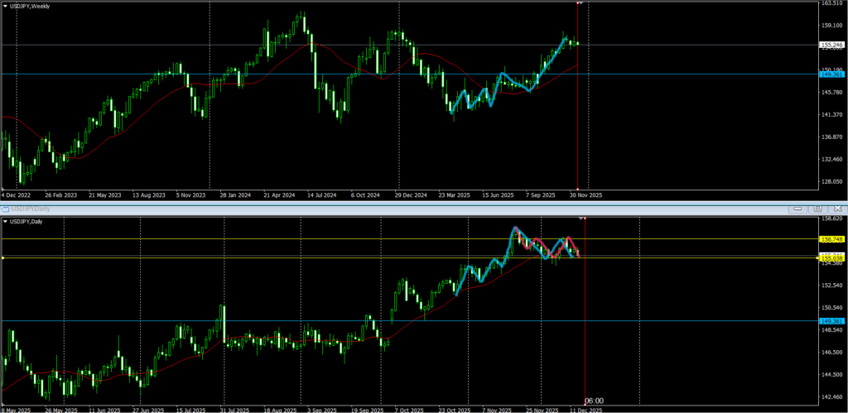Select the red vertical line on Weekly chart
The width and height of the screenshot is (848, 413).
[577, 124]
